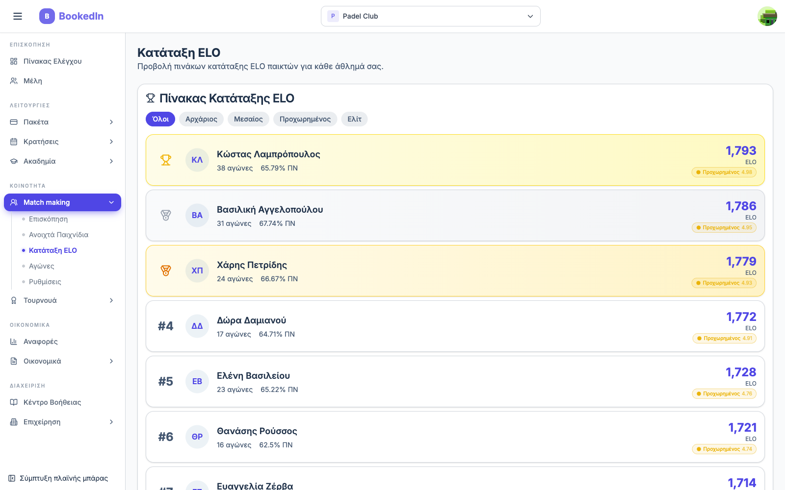Image resolution: width=785 pixels, height=490 pixels.
Task: Open Ανοιχτά Παιχνίδια in sidebar
Action: (x=58, y=235)
